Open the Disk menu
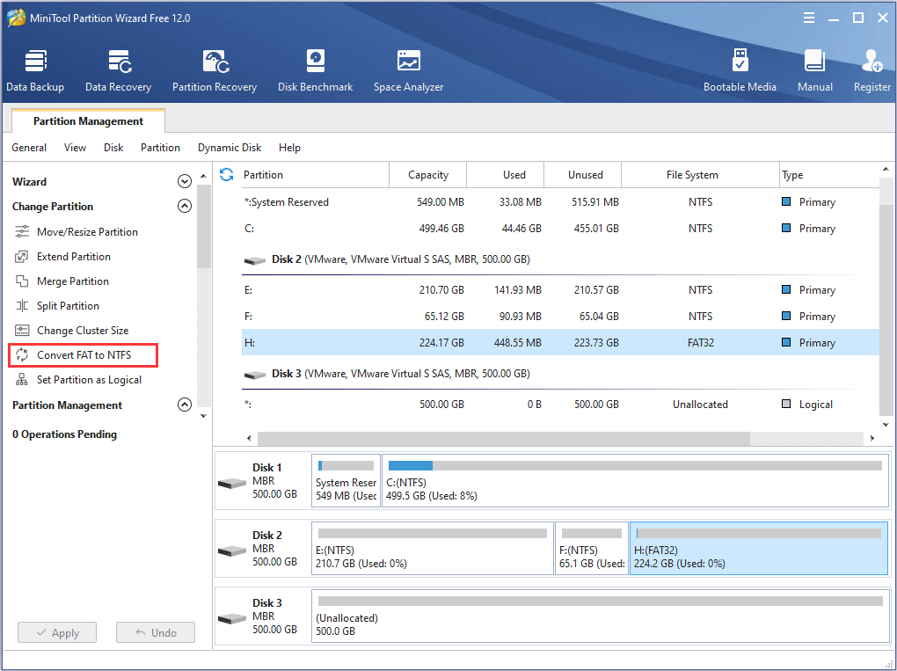Screen dimensions: 897x671 point(113,148)
